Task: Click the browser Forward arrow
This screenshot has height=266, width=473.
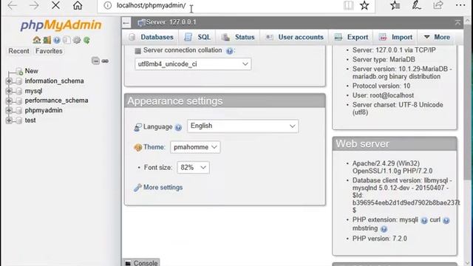Action: point(34,5)
